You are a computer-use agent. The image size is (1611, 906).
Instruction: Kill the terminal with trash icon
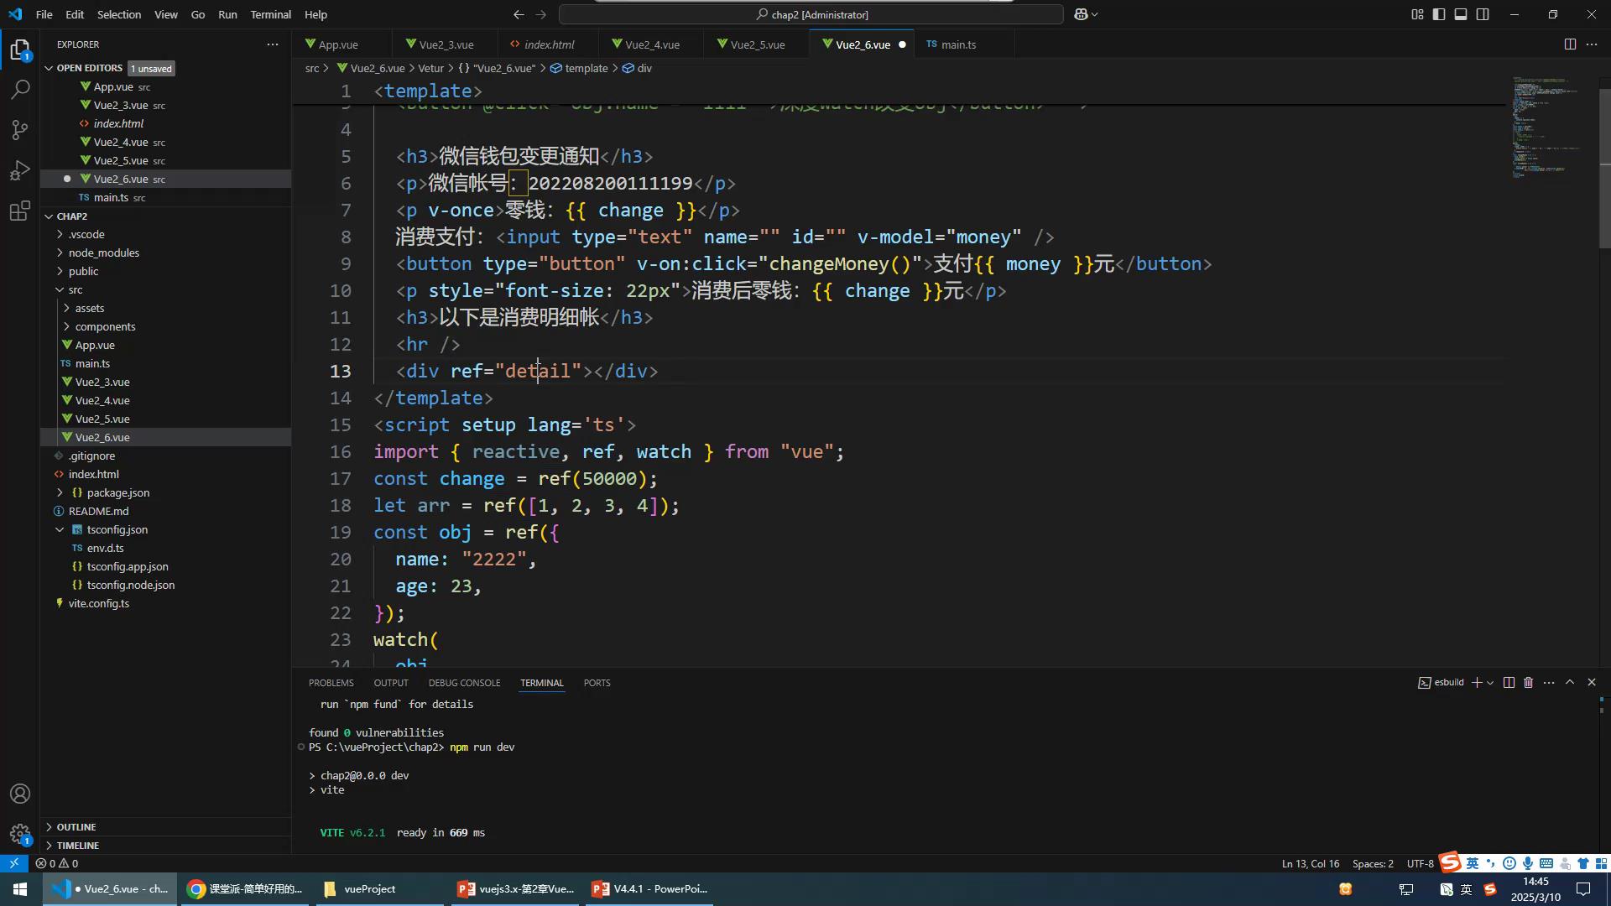1528,683
